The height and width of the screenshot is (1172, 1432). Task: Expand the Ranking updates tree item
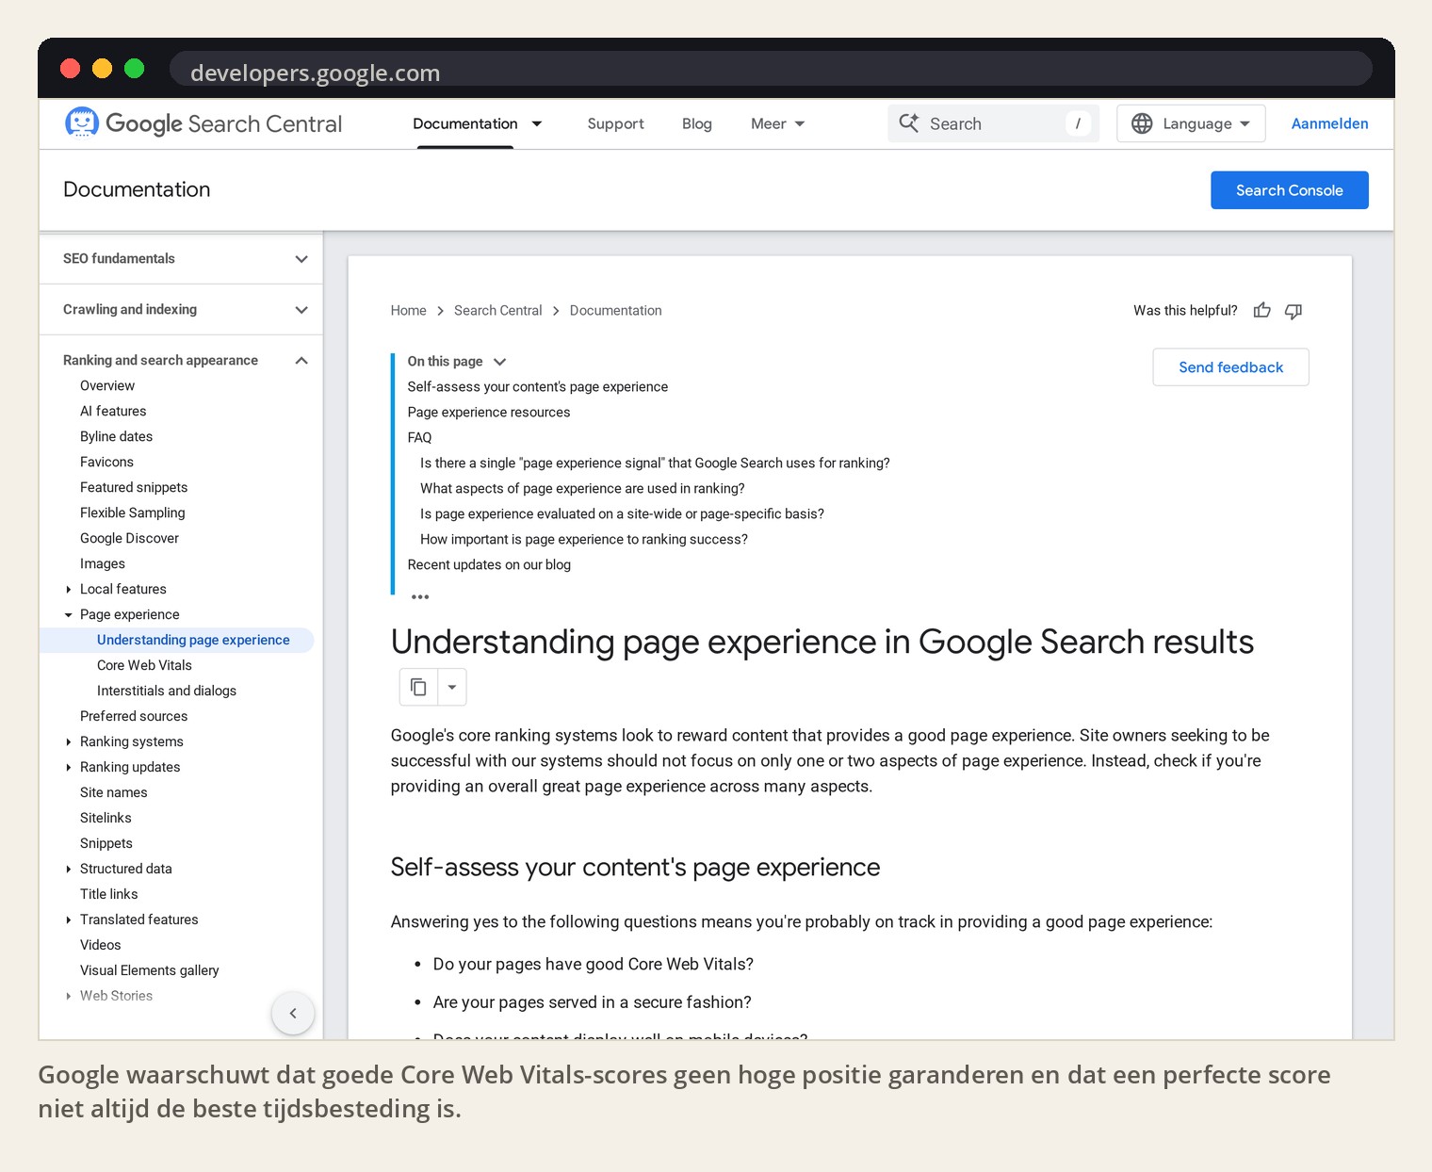[x=69, y=767]
